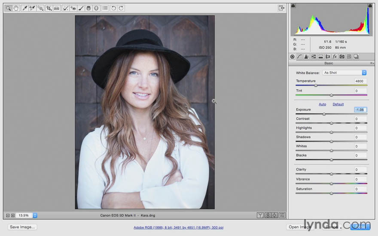The width and height of the screenshot is (378, 236).
Task: Toggle highlight clipping warning in histogram
Action: click(x=370, y=6)
